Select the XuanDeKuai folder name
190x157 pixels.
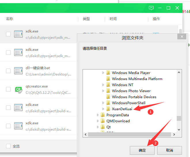pyautogui.click(x=122, y=109)
